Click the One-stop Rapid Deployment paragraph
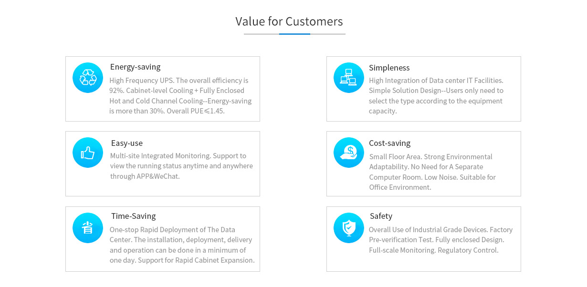This screenshot has width=587, height=287. pos(182,245)
